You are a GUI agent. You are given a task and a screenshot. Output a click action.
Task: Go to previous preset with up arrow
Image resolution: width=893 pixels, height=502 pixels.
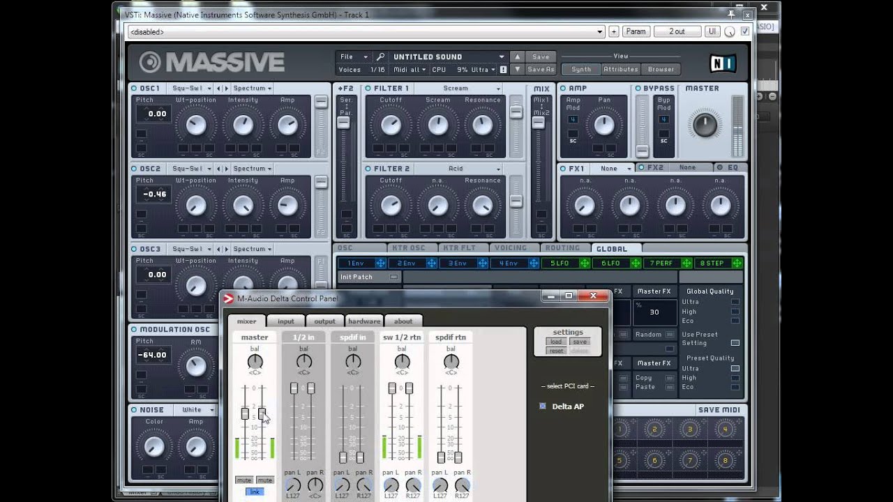[x=517, y=56]
